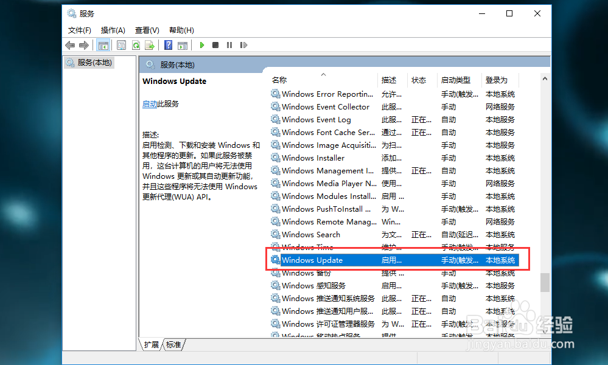Sort by the 名称 column header
The width and height of the screenshot is (608, 365).
tap(279, 80)
